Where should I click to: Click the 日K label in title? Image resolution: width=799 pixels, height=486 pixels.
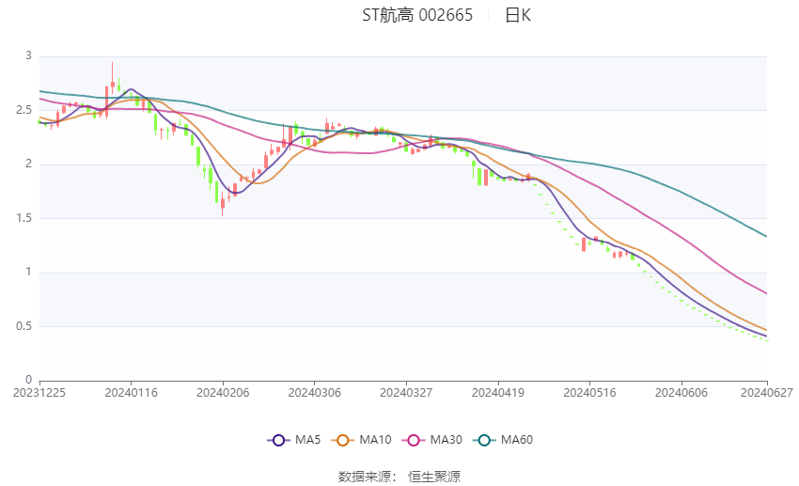tap(518, 15)
